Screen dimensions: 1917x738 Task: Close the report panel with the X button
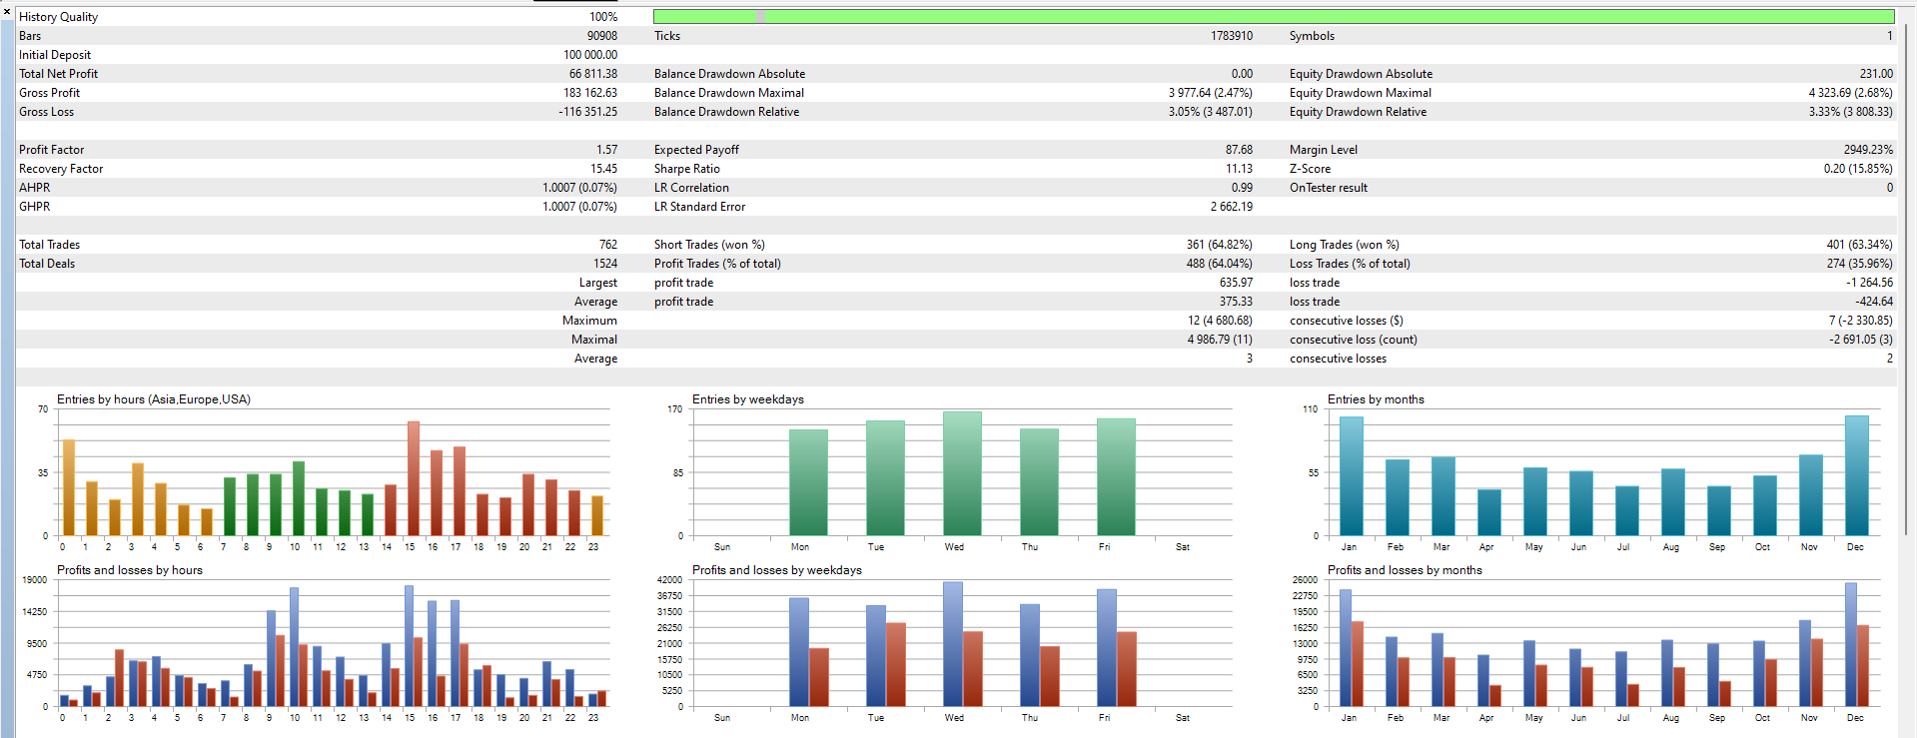coord(7,12)
